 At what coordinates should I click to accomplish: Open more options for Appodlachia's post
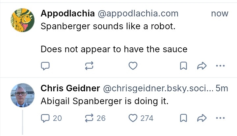coord(219,66)
